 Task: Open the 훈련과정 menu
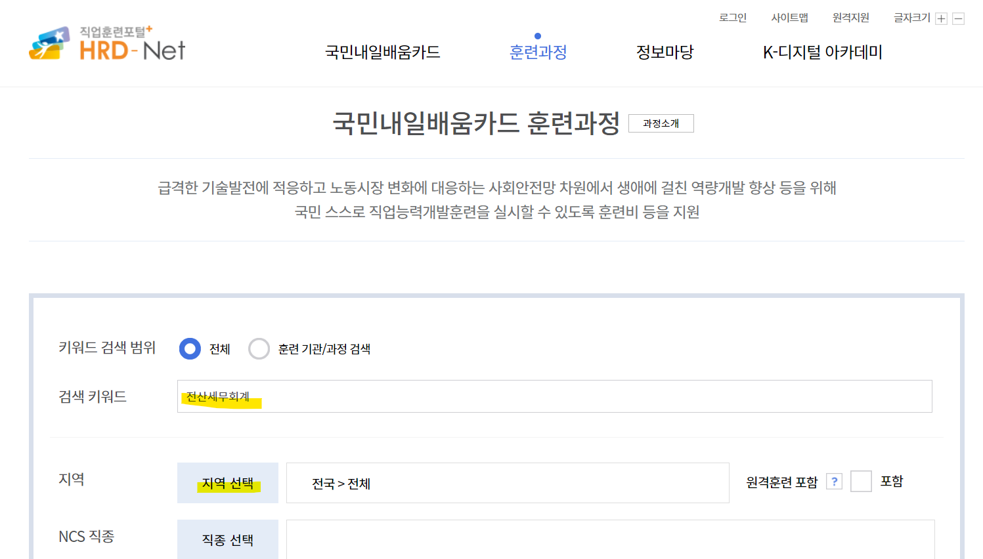[x=538, y=52]
